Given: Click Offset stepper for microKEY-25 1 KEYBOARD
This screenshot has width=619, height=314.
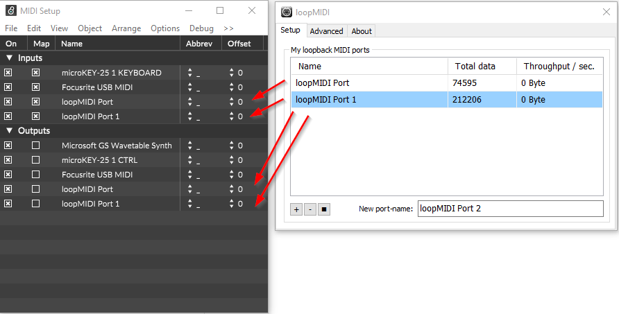Looking at the screenshot, I should (x=231, y=73).
